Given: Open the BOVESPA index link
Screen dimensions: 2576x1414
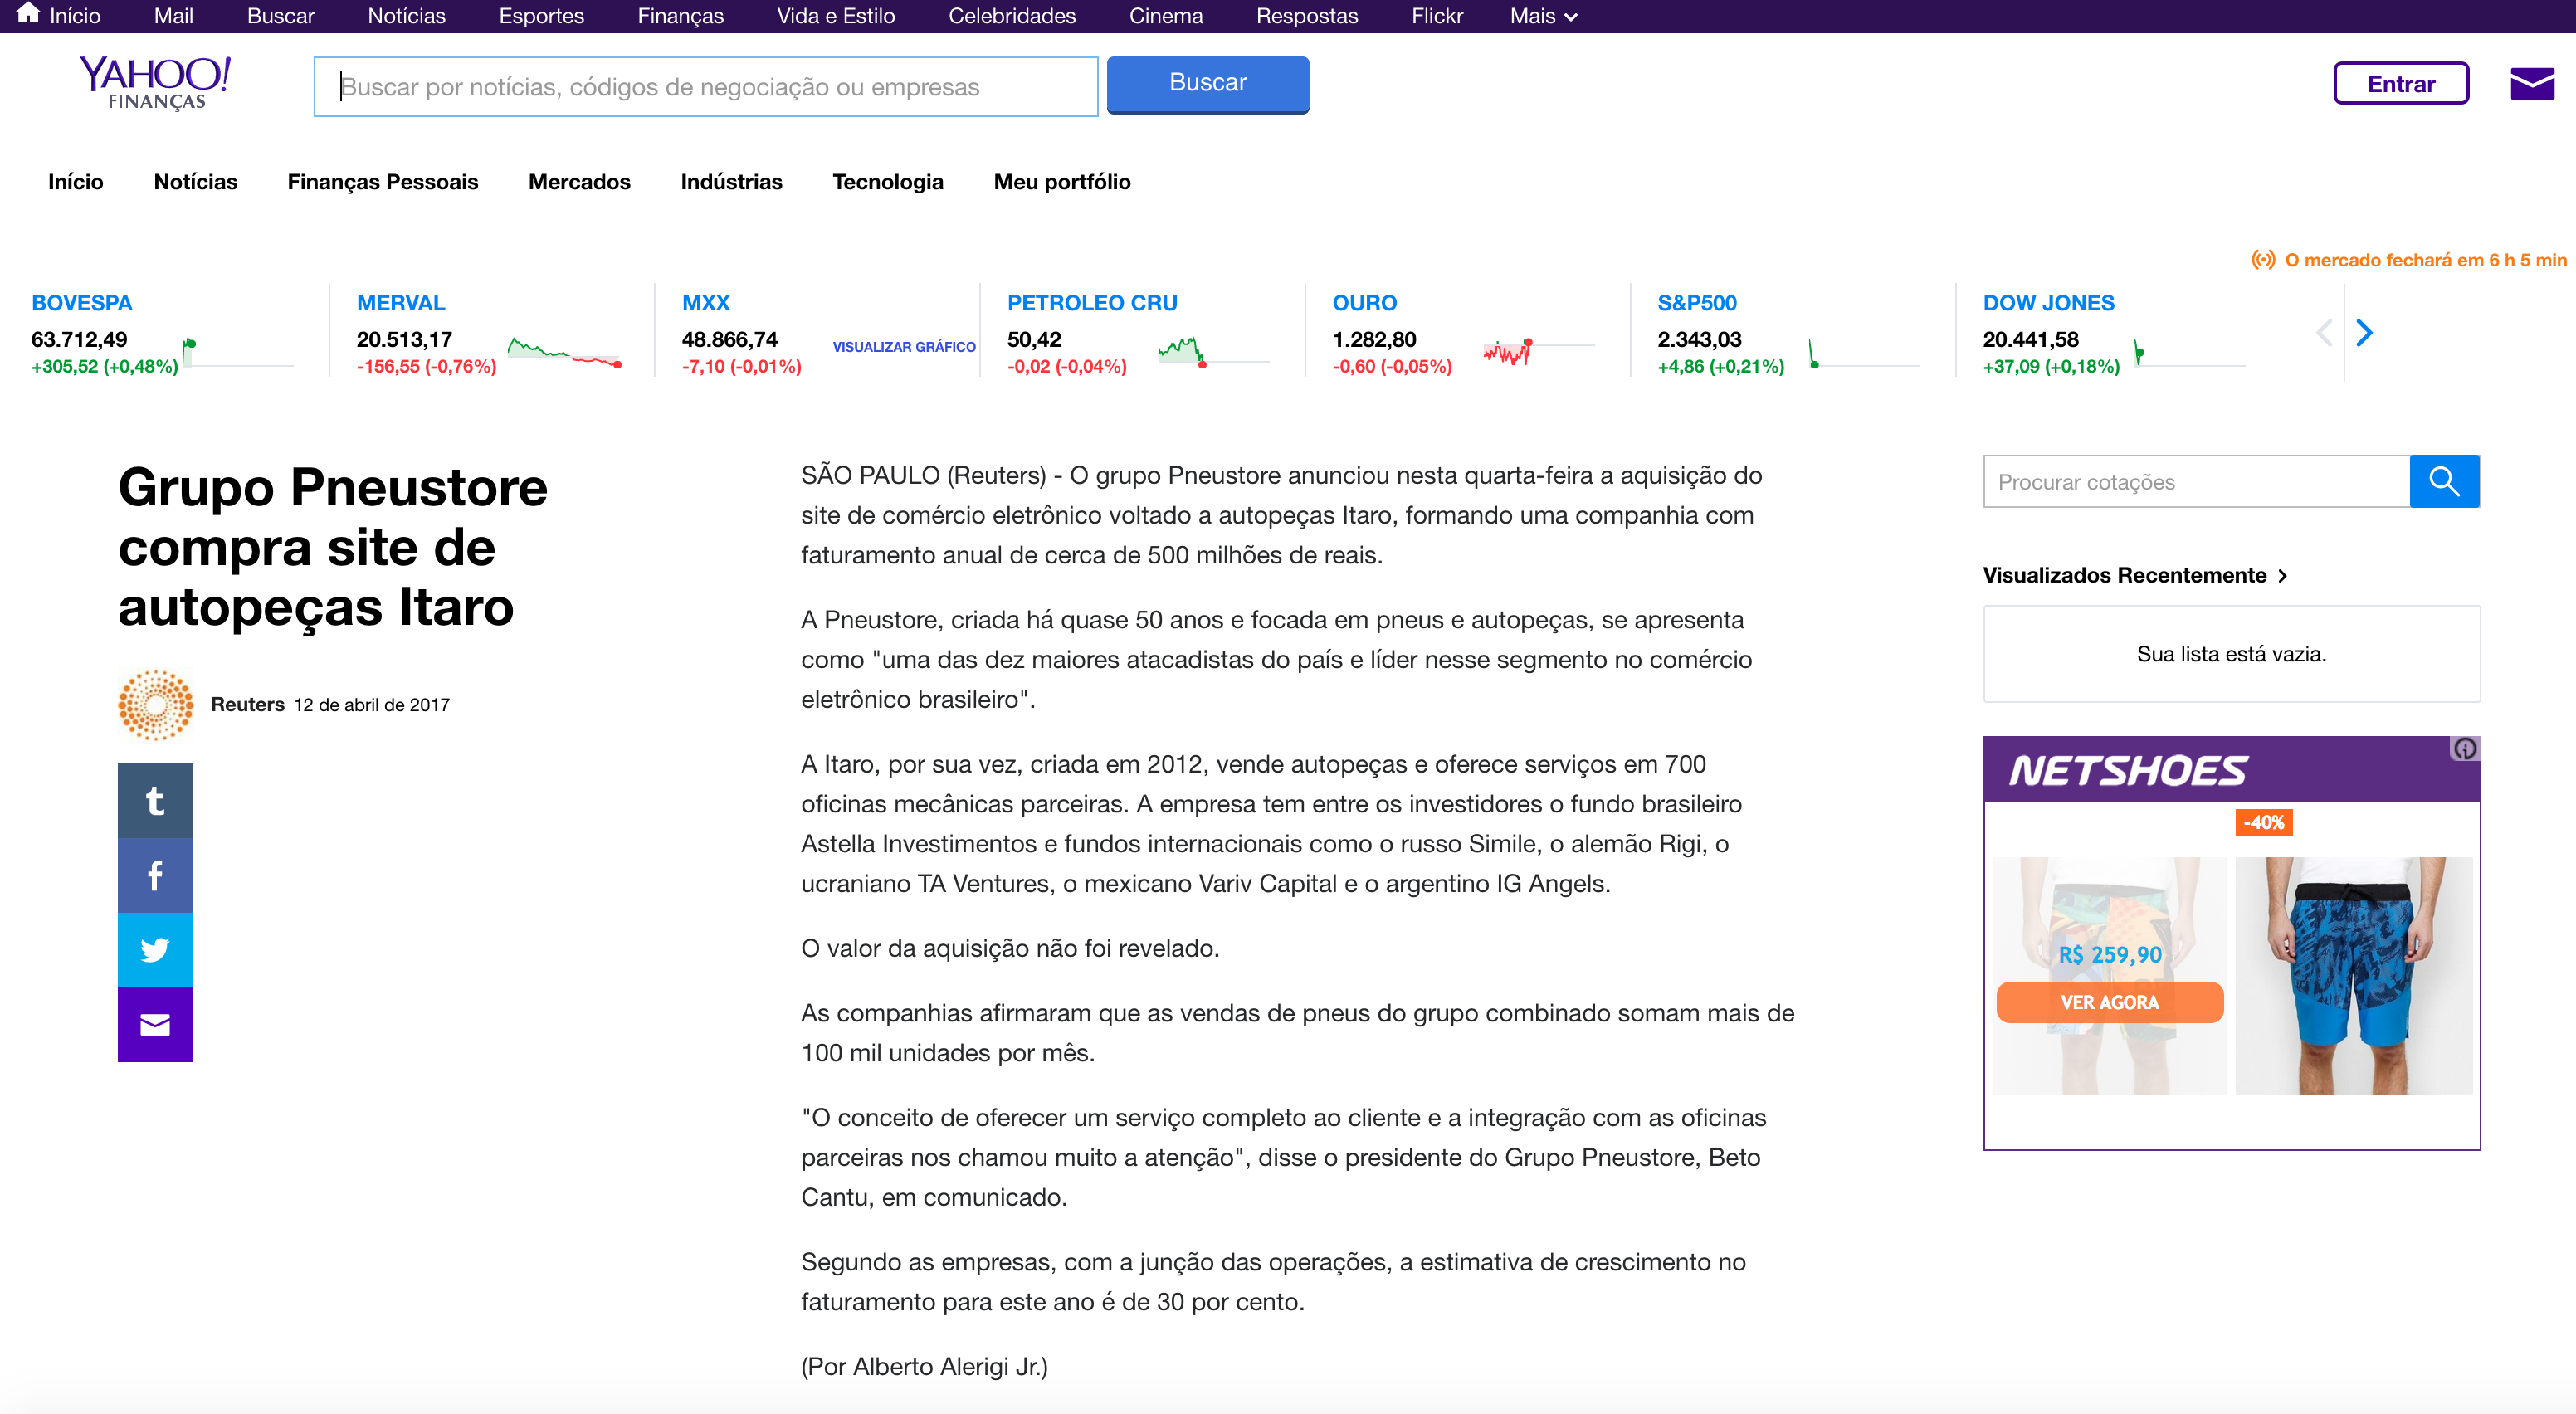Looking at the screenshot, I should point(82,302).
